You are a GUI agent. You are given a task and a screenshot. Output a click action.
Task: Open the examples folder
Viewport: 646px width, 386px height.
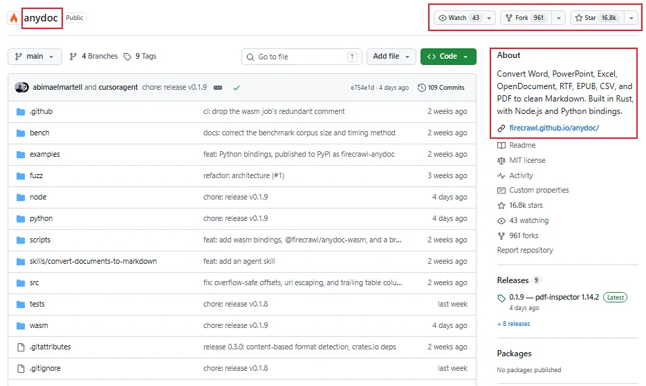point(44,154)
